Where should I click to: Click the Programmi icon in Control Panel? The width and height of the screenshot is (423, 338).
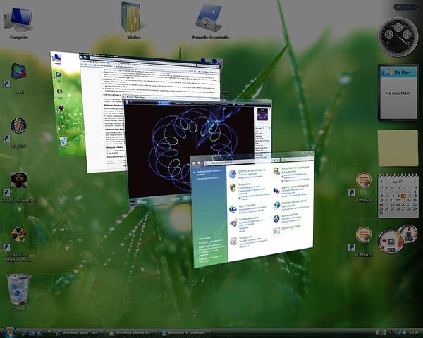[x=233, y=241]
